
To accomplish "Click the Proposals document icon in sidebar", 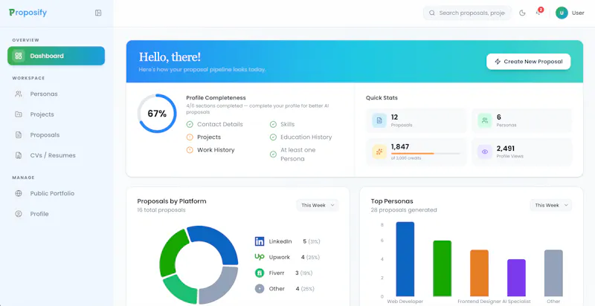I will pos(18,135).
